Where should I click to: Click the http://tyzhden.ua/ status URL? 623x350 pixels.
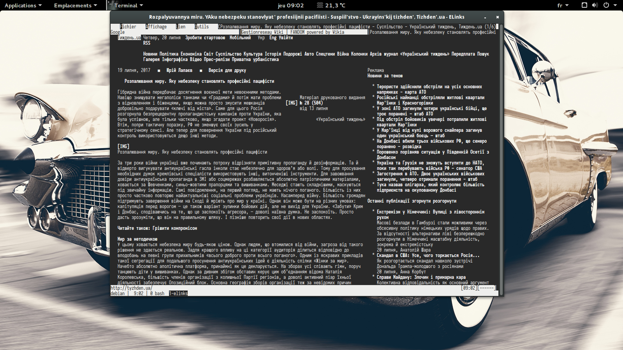pos(132,288)
